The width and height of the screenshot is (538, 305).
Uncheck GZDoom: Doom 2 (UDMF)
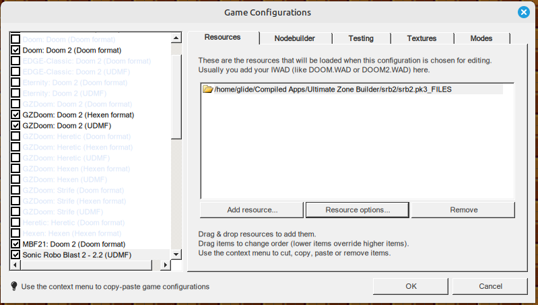15,125
